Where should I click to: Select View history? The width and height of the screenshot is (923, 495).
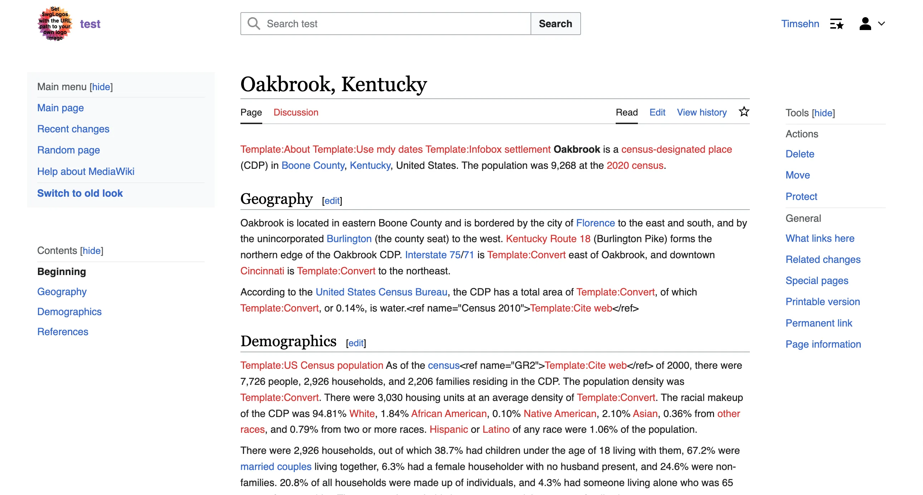[x=702, y=112]
